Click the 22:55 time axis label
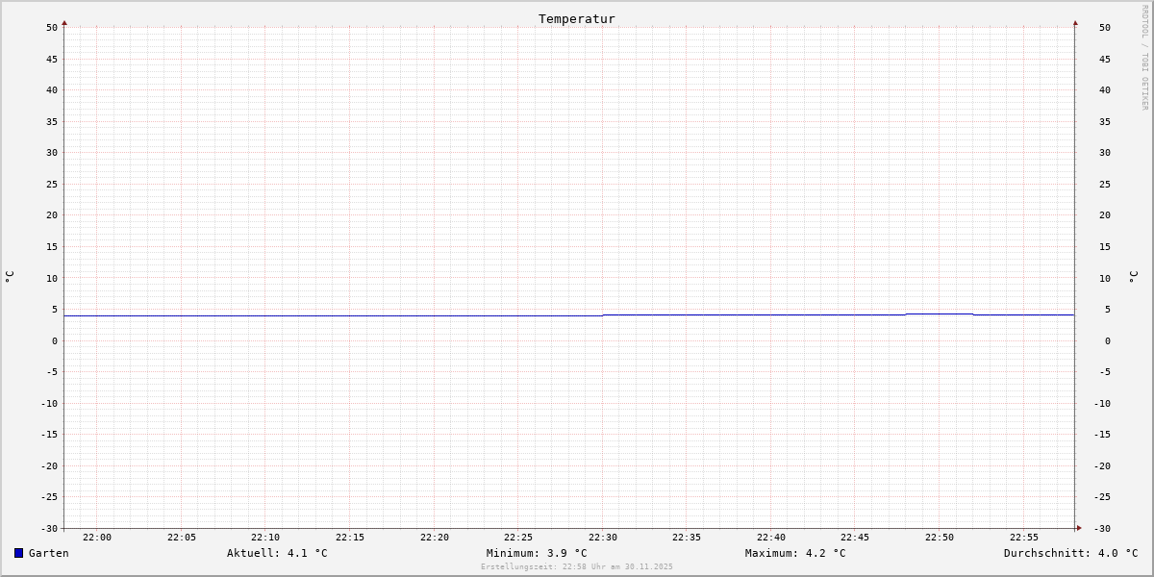 (1024, 538)
